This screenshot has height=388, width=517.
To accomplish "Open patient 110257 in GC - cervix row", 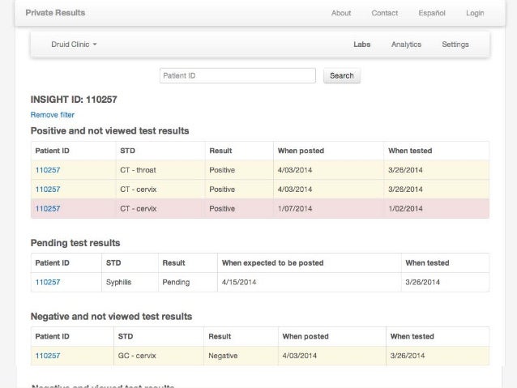I will coord(48,356).
